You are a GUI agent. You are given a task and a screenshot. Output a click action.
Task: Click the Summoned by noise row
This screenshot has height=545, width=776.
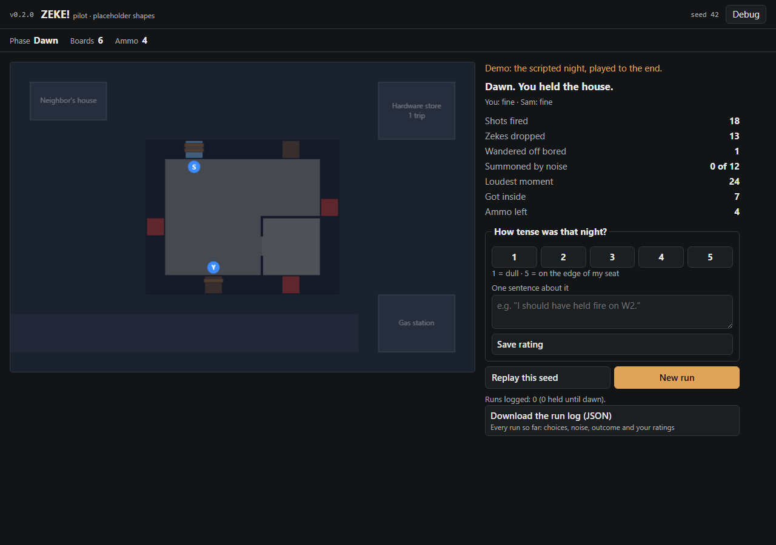tap(612, 167)
